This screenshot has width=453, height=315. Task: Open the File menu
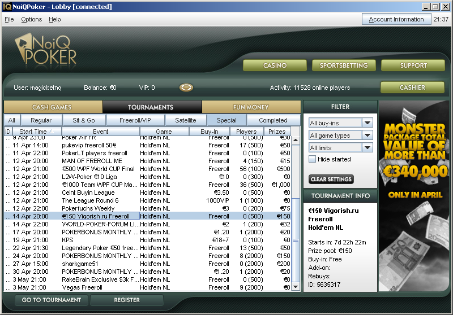[9, 19]
